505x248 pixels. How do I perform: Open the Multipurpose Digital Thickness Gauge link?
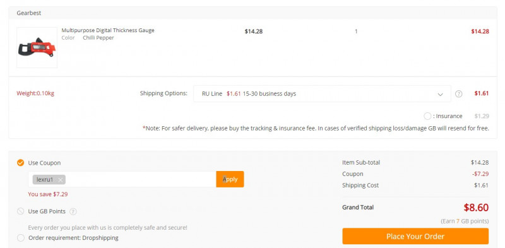(108, 30)
